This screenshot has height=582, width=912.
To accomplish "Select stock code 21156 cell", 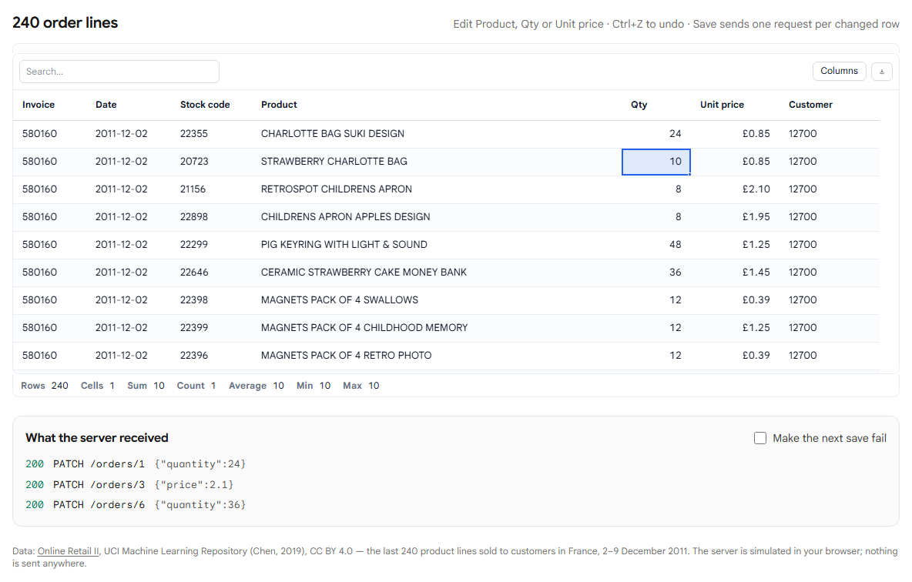I will pyautogui.click(x=211, y=189).
